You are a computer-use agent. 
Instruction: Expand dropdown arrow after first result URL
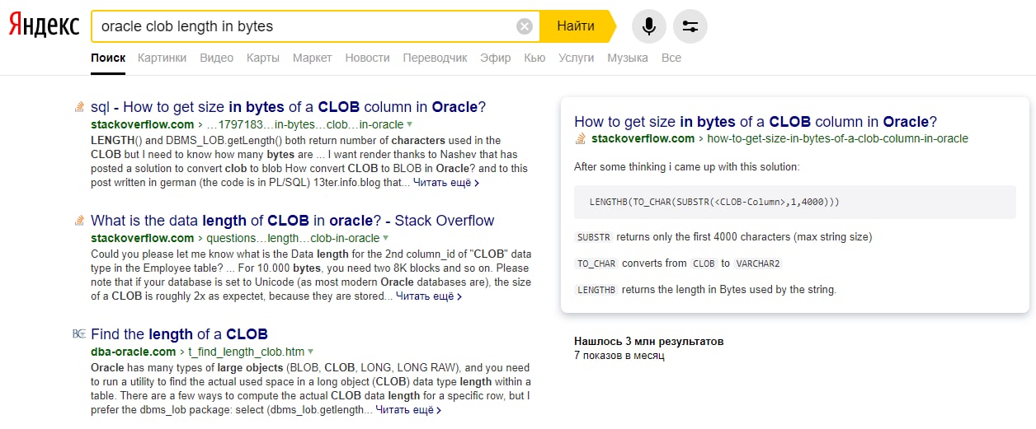pos(409,124)
